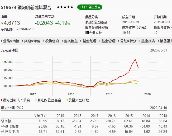Image resolution: width=172 pixels, height=136 pixels.
Task: Click the 总净资产 value 19.86
Action: pos(126,33)
